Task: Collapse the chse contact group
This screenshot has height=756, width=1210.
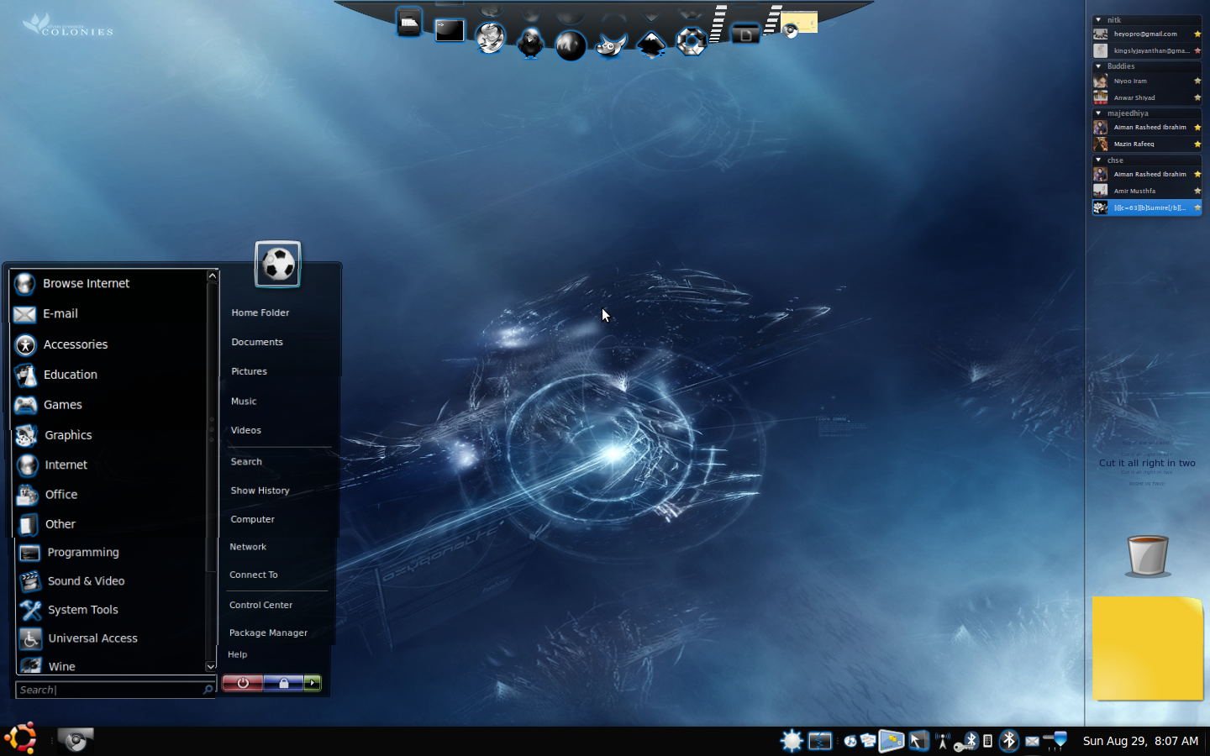Action: (x=1098, y=160)
